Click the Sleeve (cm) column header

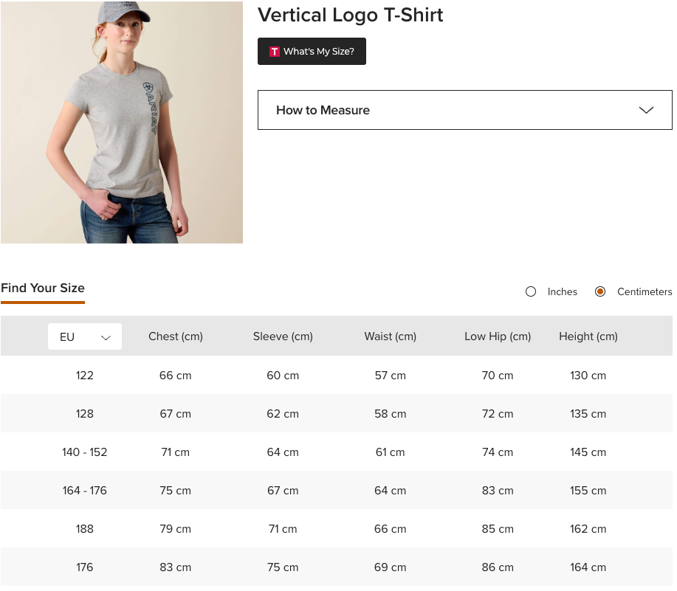pyautogui.click(x=283, y=336)
